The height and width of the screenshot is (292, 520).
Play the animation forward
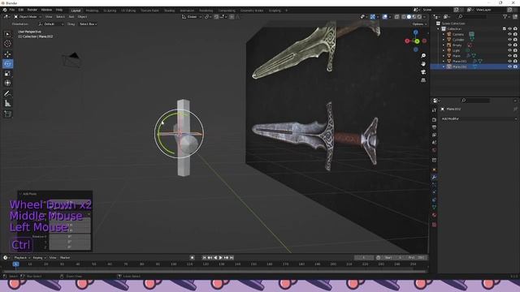[220, 258]
